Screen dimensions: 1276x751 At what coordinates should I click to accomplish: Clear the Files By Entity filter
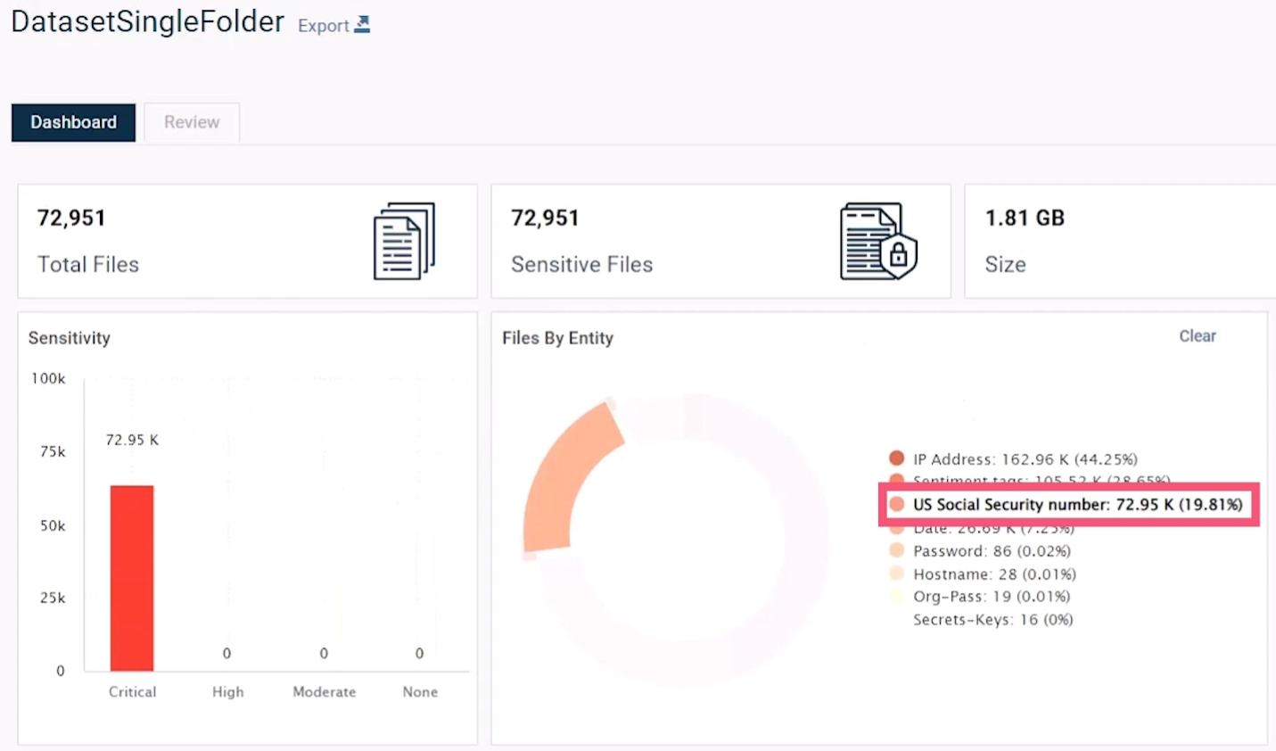click(1197, 336)
